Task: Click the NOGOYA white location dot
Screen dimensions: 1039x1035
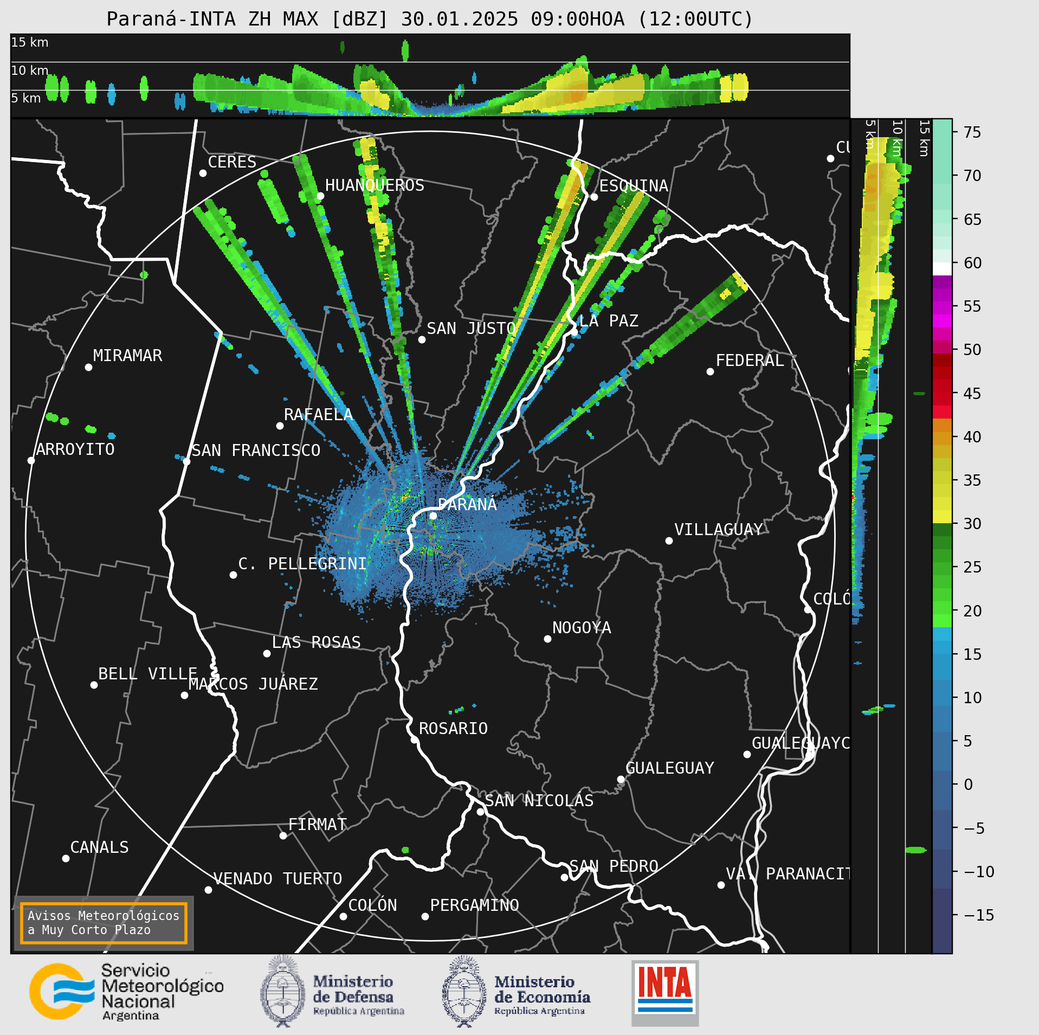Action: coord(547,639)
